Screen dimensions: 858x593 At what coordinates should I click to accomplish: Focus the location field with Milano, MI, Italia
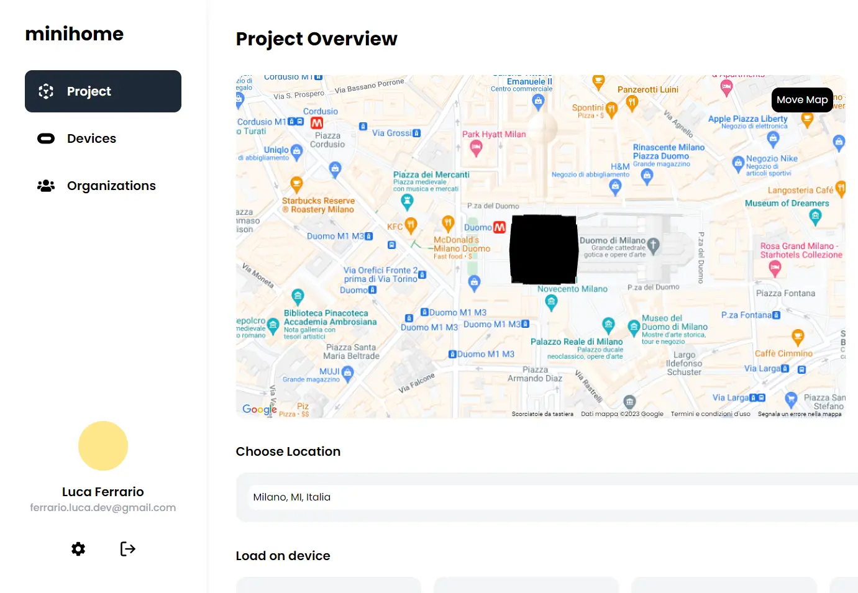point(554,497)
